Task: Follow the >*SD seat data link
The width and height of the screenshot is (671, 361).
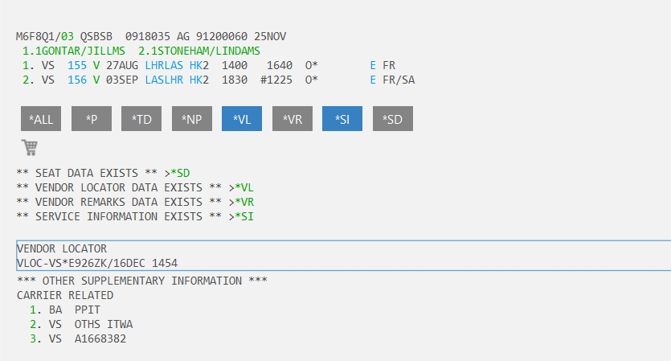Action: click(x=180, y=173)
